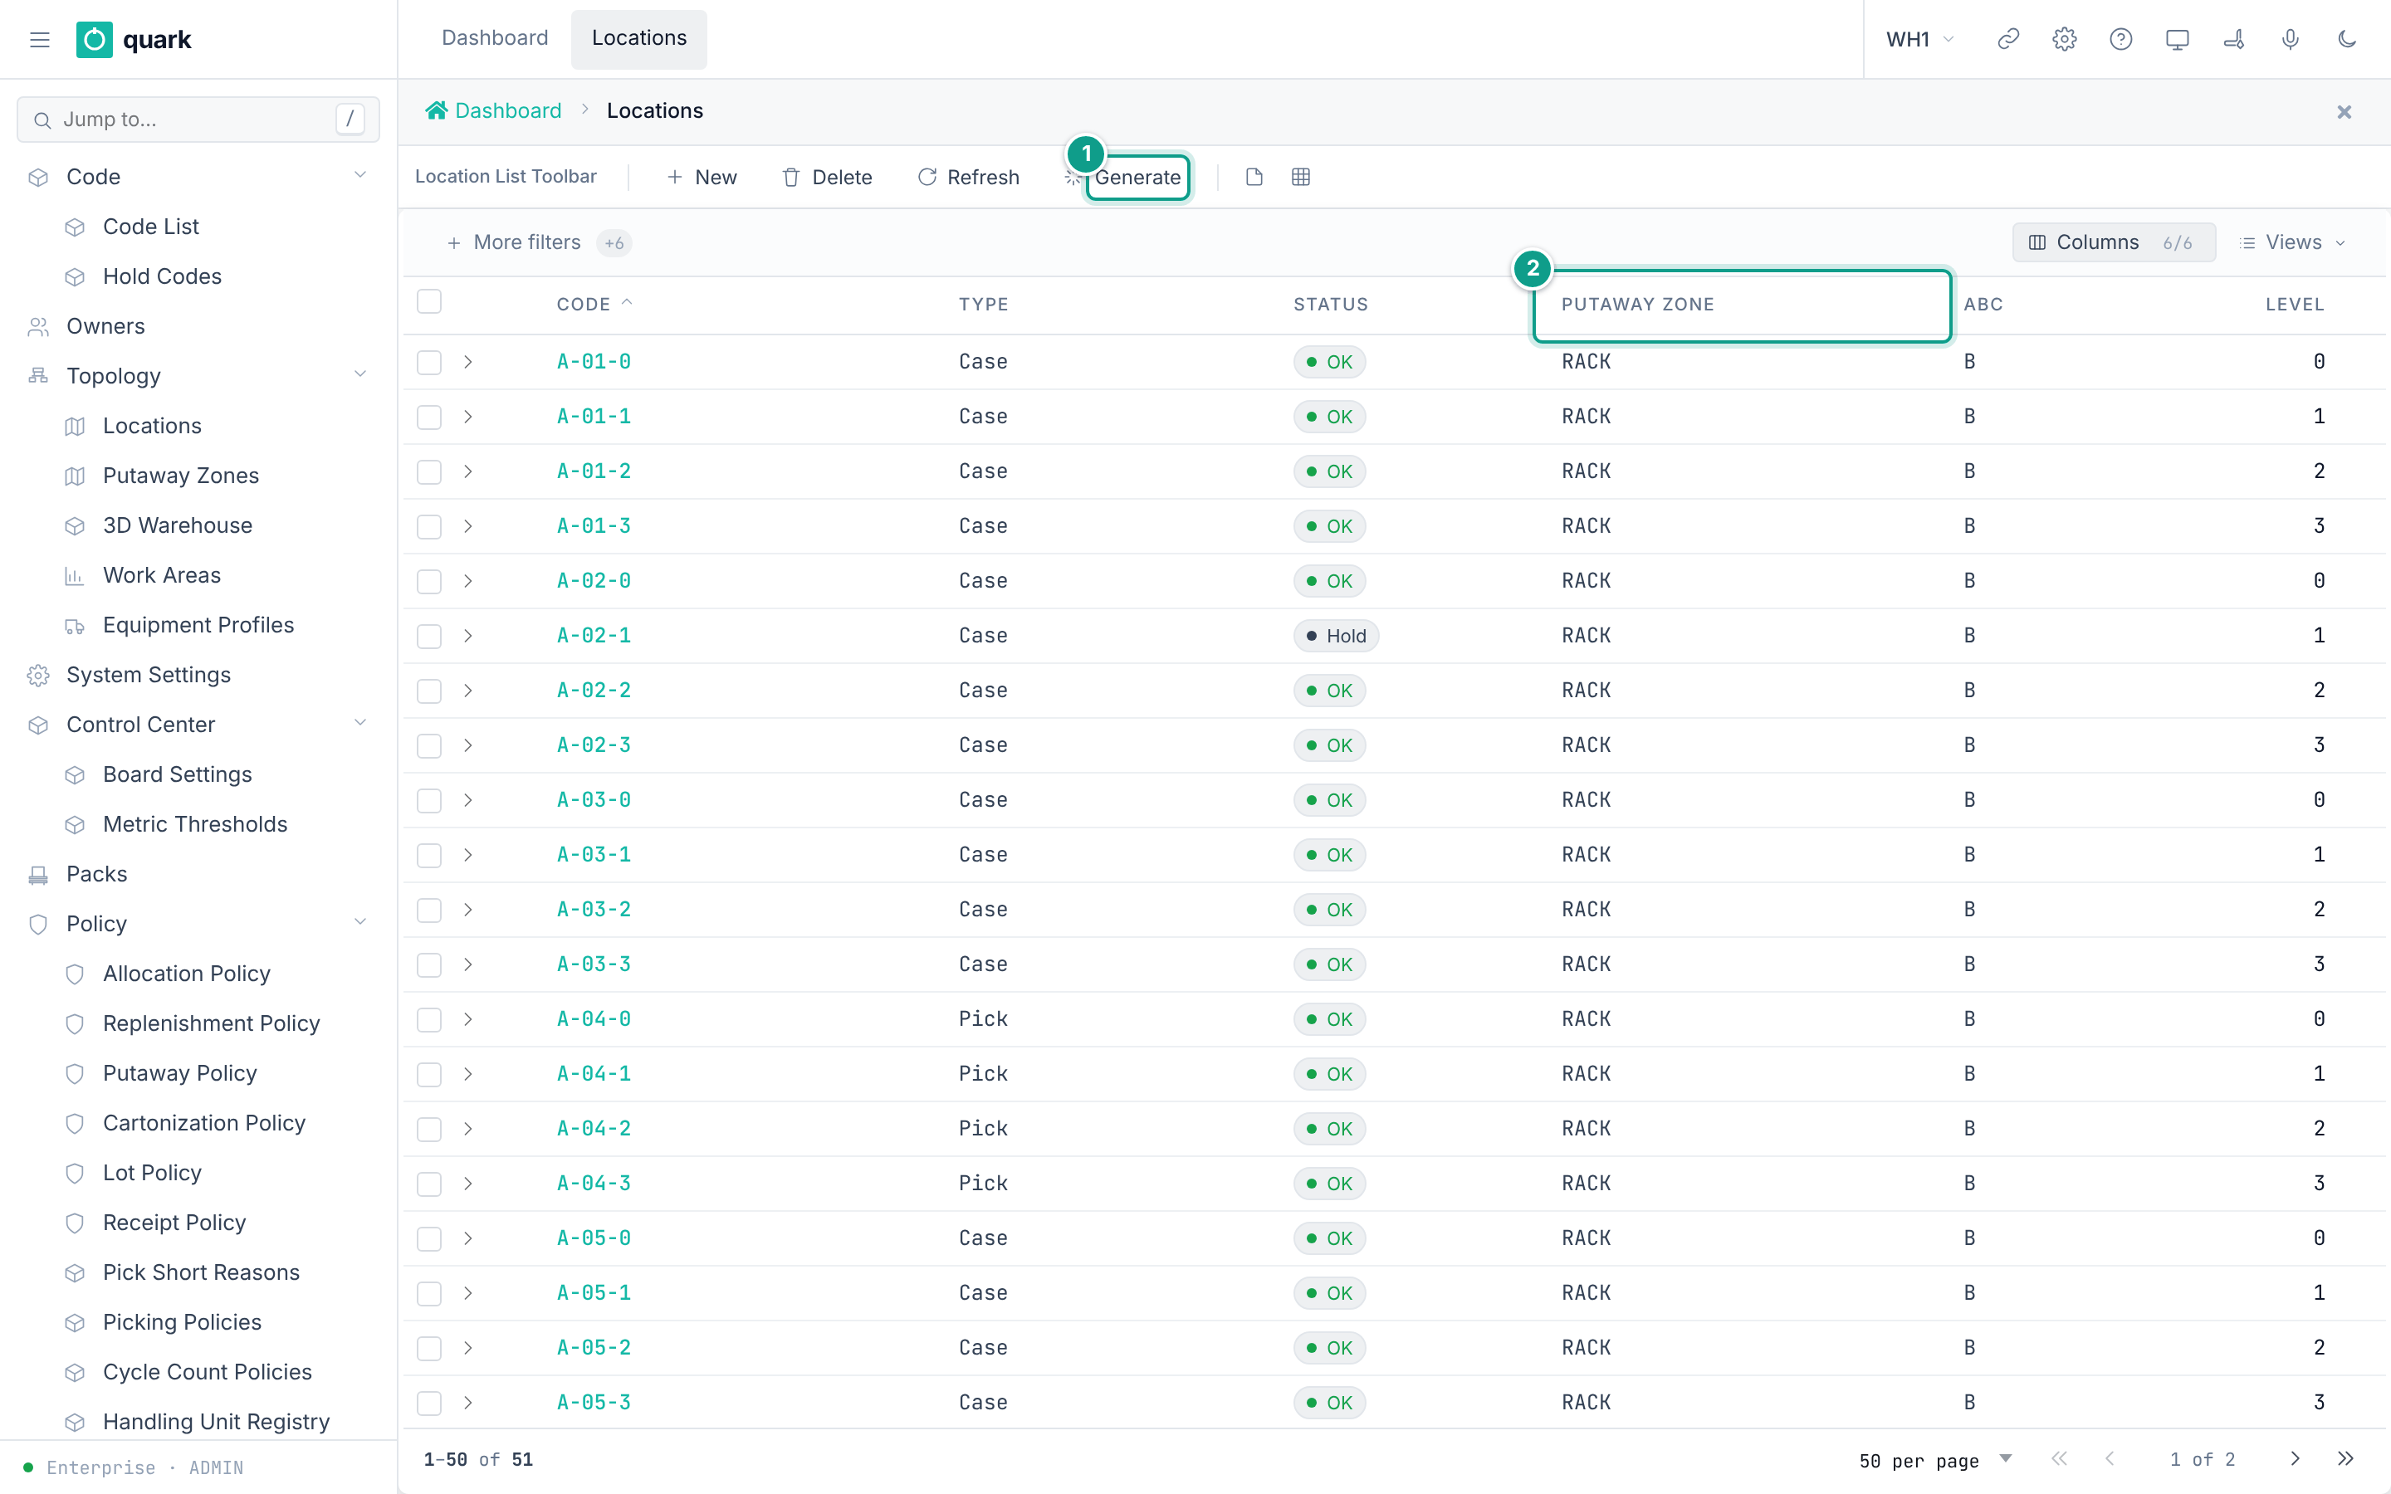Click the grid table icon in toolbar
Screen dimensions: 2391x1494
coord(1300,177)
